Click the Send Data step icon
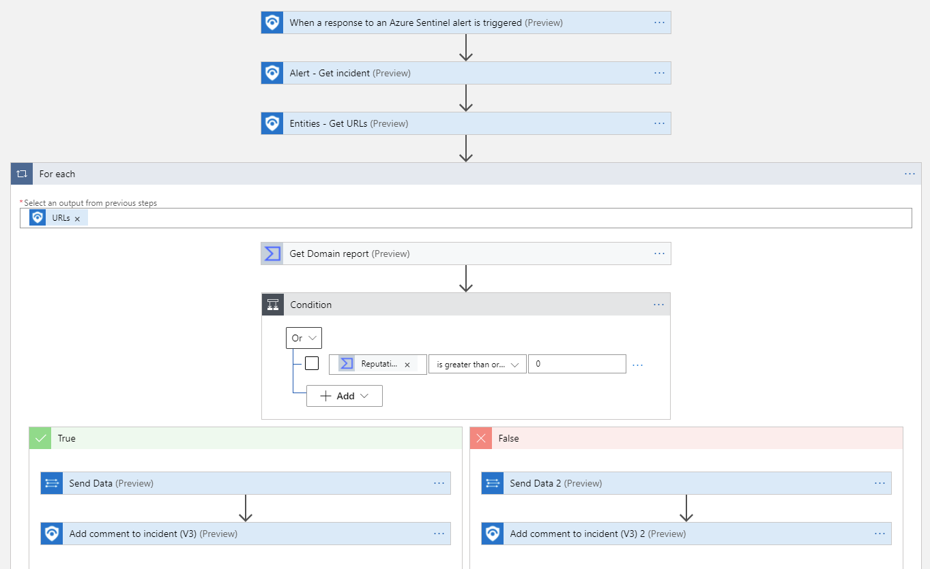 pos(52,483)
